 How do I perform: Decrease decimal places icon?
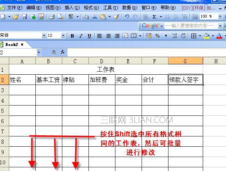183,36
